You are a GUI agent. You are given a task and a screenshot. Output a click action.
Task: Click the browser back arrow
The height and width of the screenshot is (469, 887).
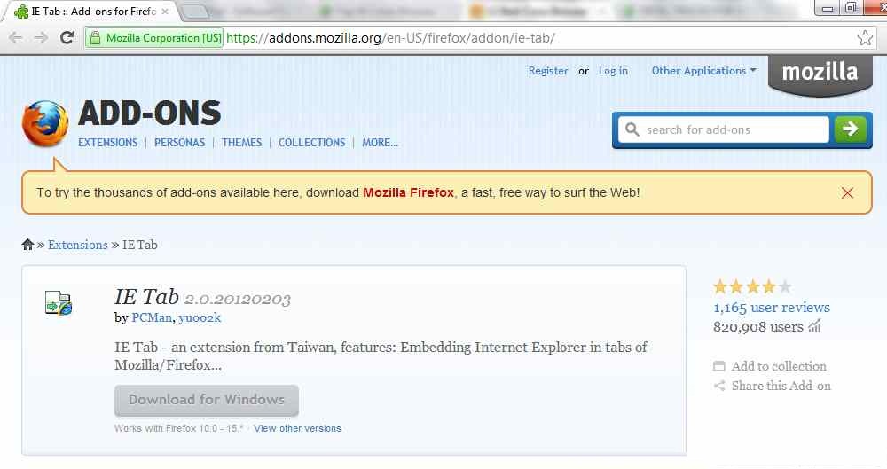pyautogui.click(x=16, y=38)
